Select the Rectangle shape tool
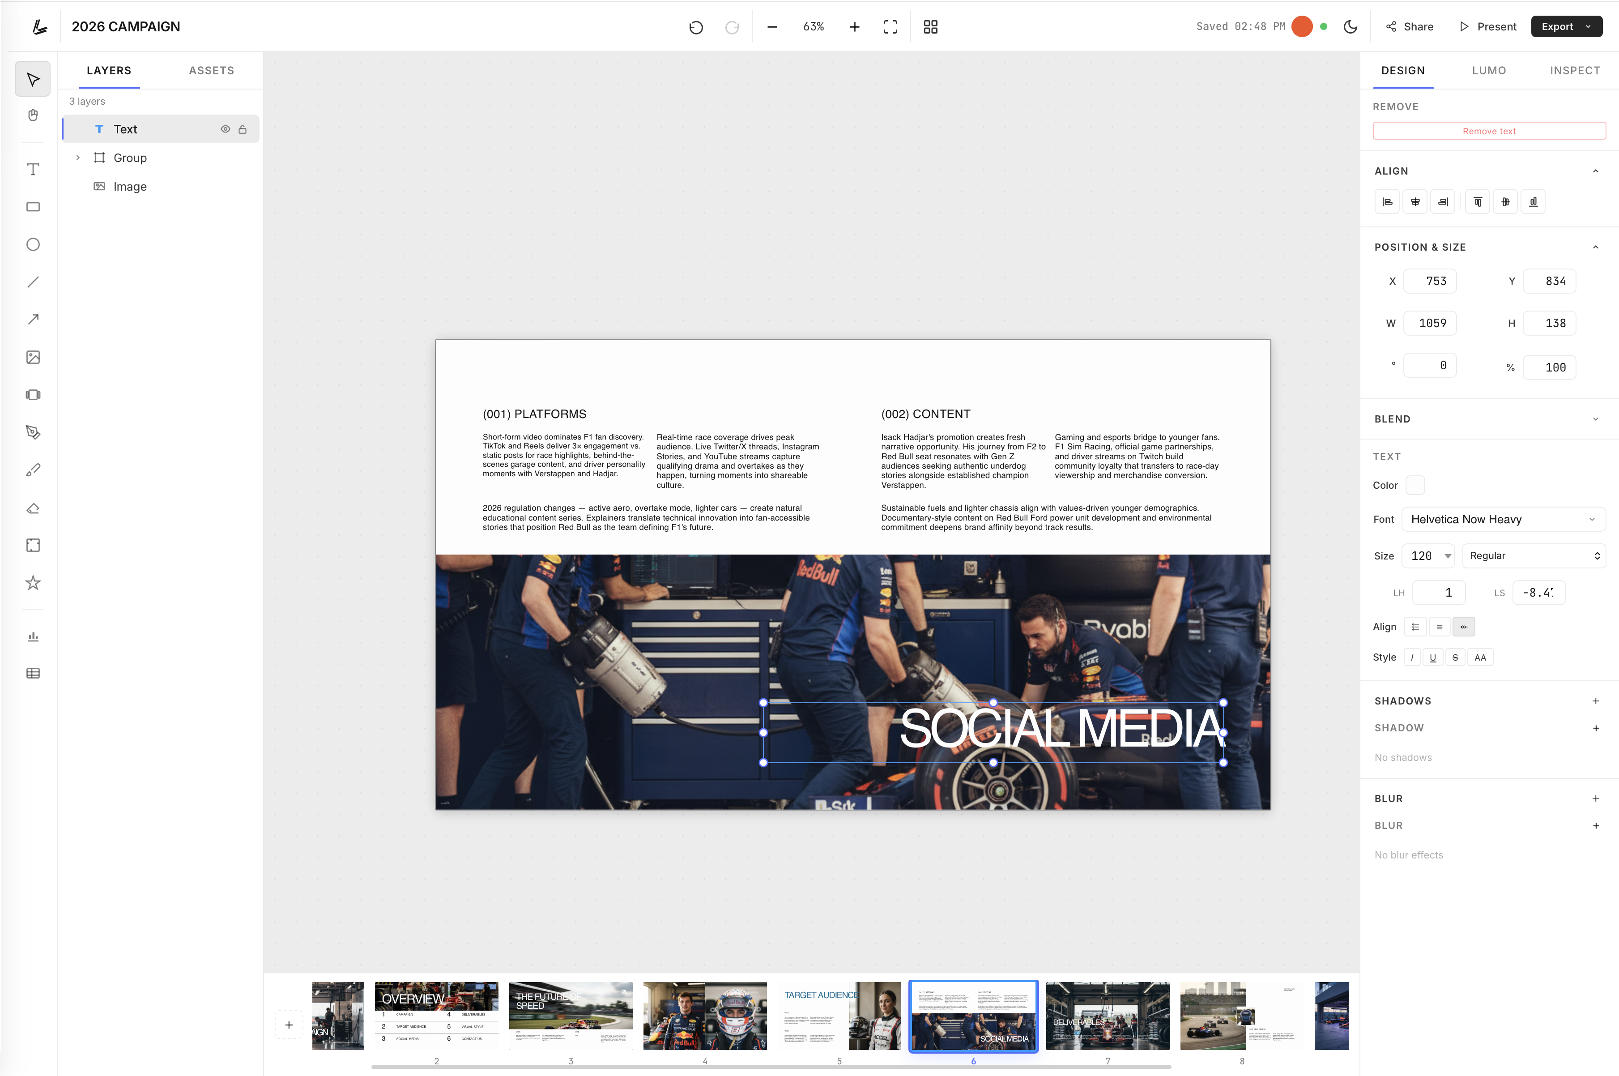 click(x=33, y=207)
